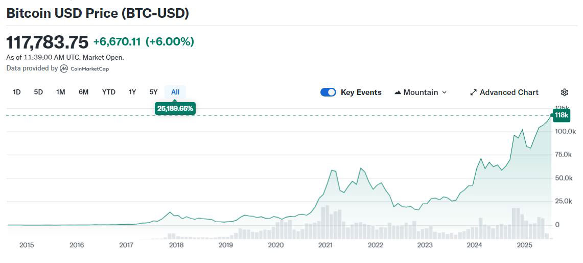Viewport: 583px width, 263px height.
Task: Open the chart settings gear
Action: [564, 92]
